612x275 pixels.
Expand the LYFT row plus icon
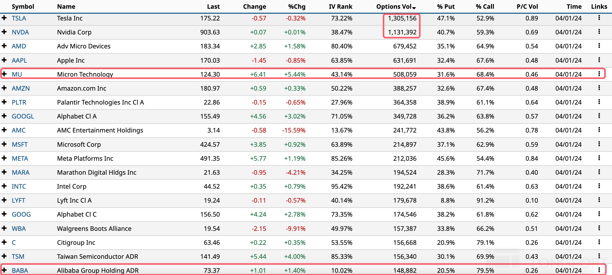[x=4, y=200]
